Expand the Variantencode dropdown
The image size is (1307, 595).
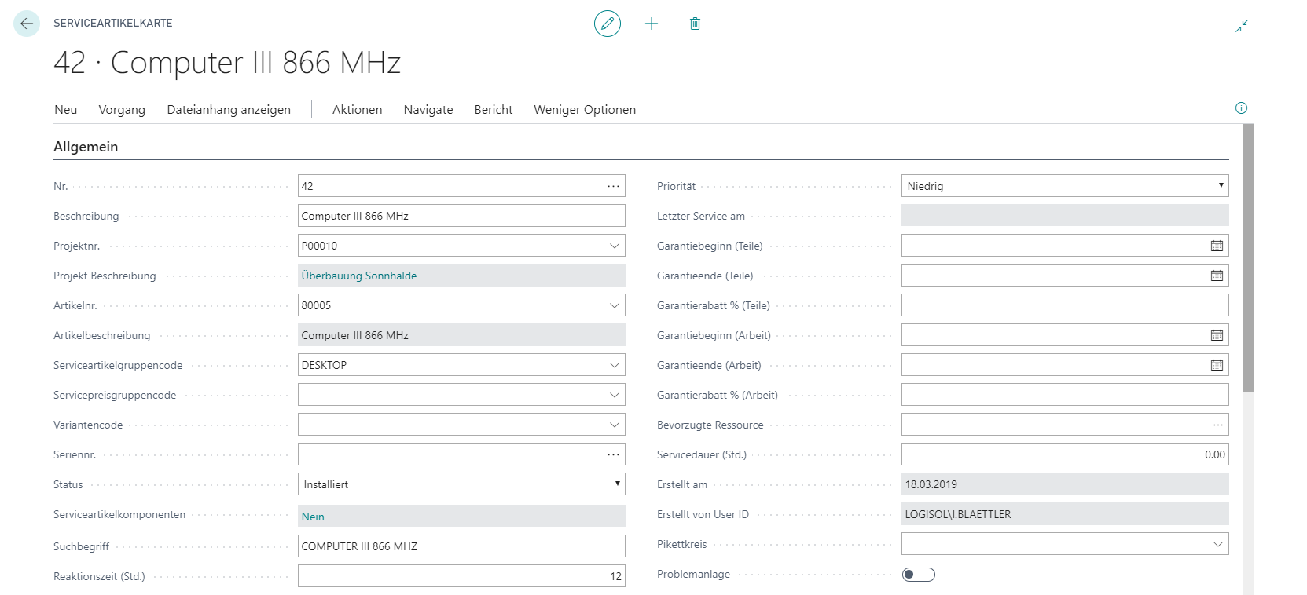coord(615,425)
